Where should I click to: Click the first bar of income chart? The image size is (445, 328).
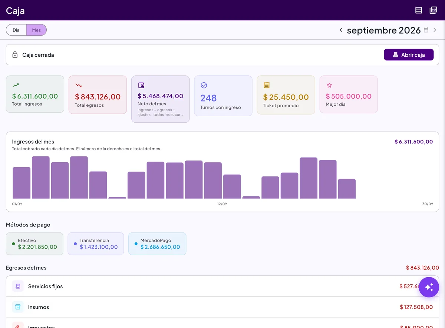tap(22, 183)
